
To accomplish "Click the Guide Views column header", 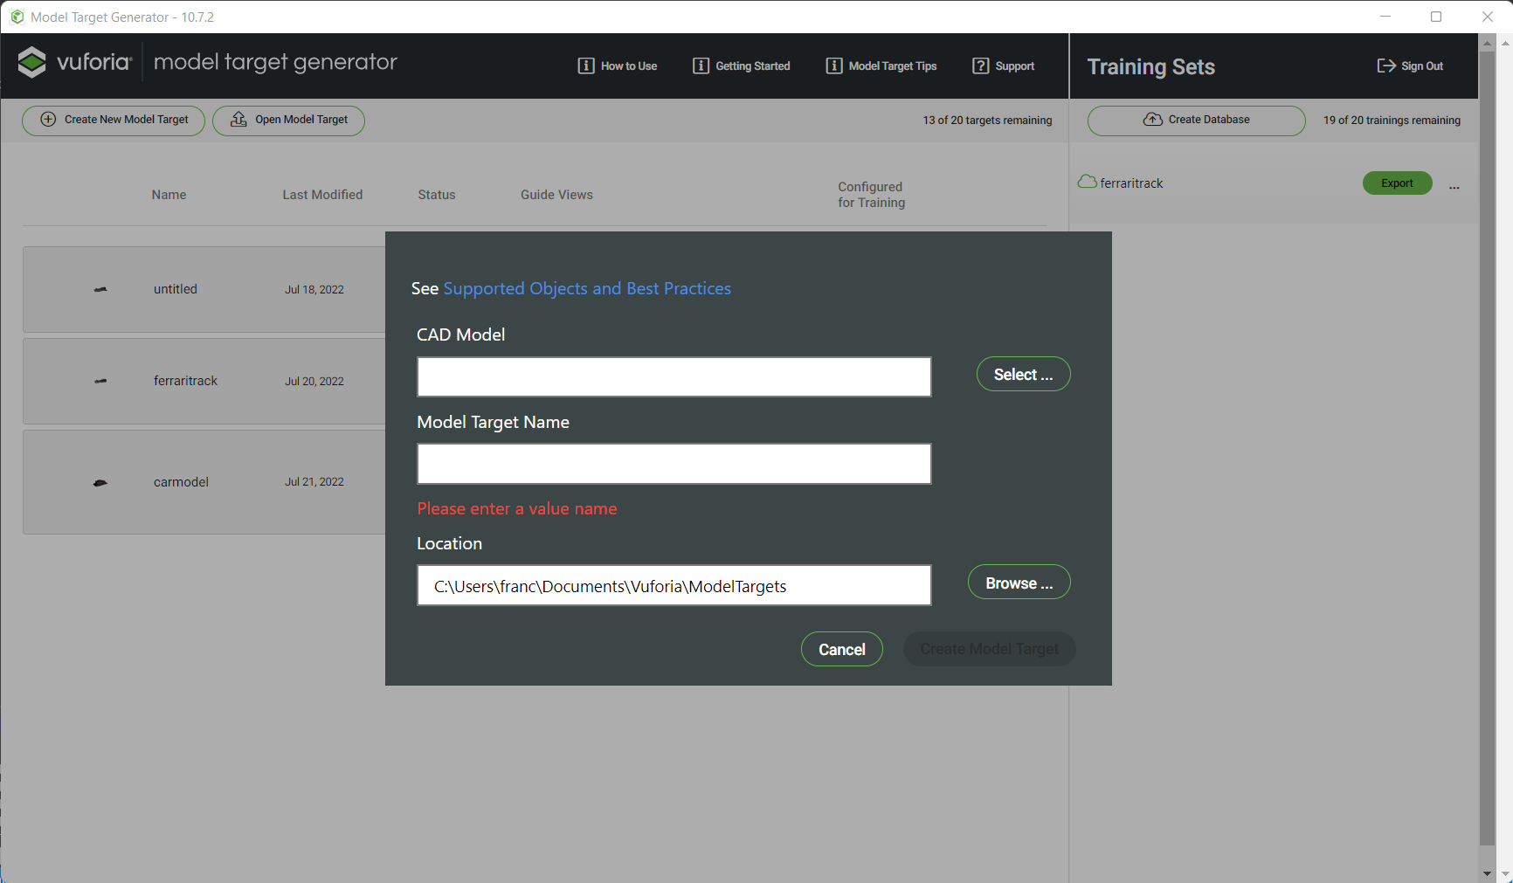I will point(557,195).
